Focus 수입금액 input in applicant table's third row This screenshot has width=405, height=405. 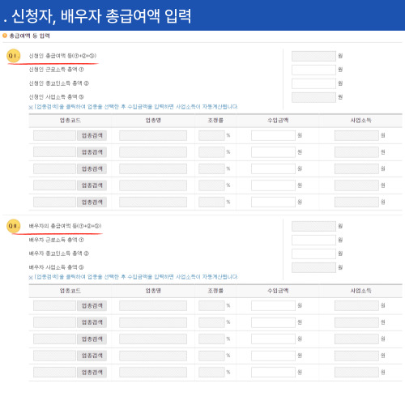(x=273, y=169)
